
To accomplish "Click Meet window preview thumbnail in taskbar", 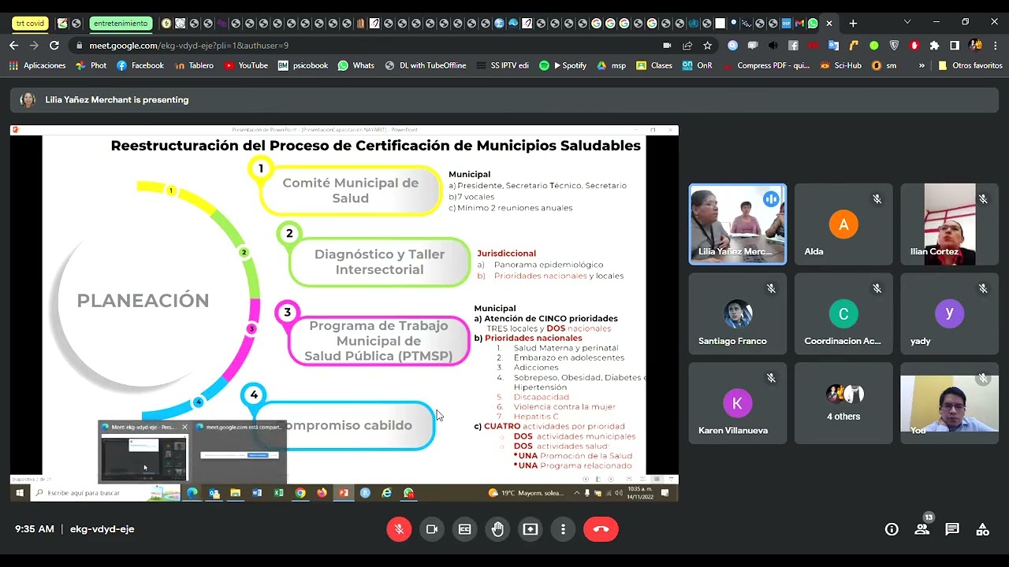I will click(x=144, y=457).
